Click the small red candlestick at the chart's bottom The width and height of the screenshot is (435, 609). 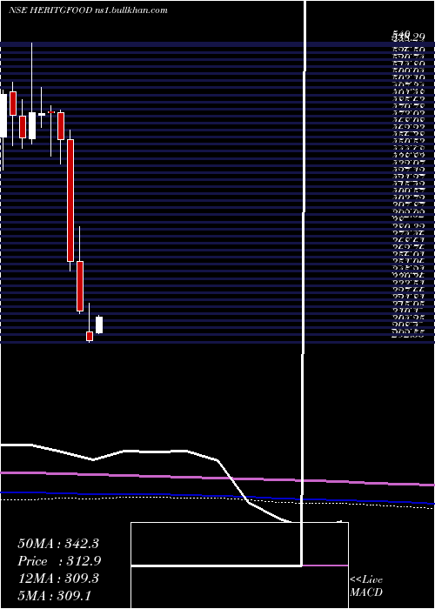pyautogui.click(x=90, y=337)
